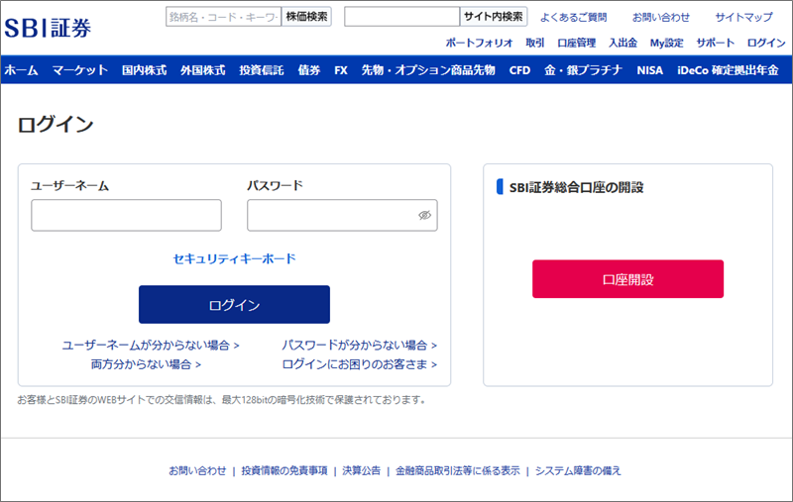Click ログイン in the top menu

[x=766, y=43]
